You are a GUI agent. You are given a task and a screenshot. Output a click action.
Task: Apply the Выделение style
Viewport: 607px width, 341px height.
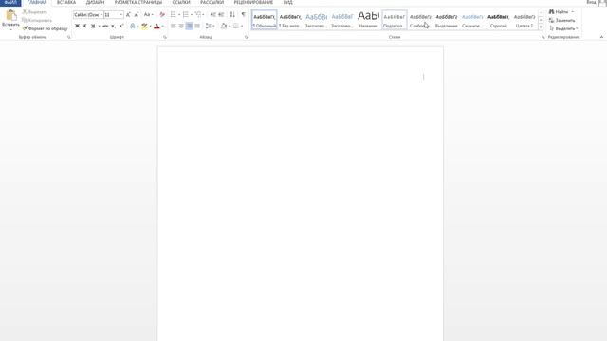447,20
